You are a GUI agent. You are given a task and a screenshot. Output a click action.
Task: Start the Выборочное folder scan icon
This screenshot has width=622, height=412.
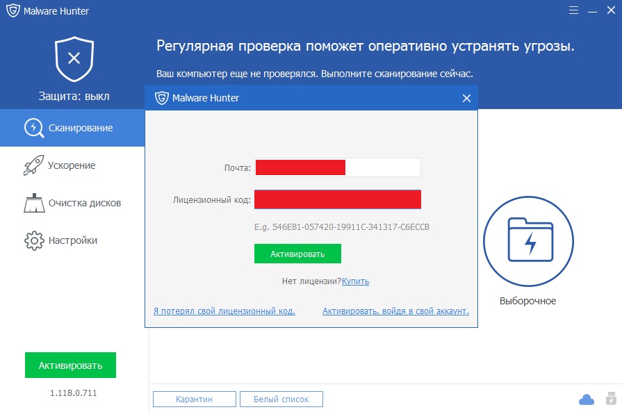click(528, 241)
